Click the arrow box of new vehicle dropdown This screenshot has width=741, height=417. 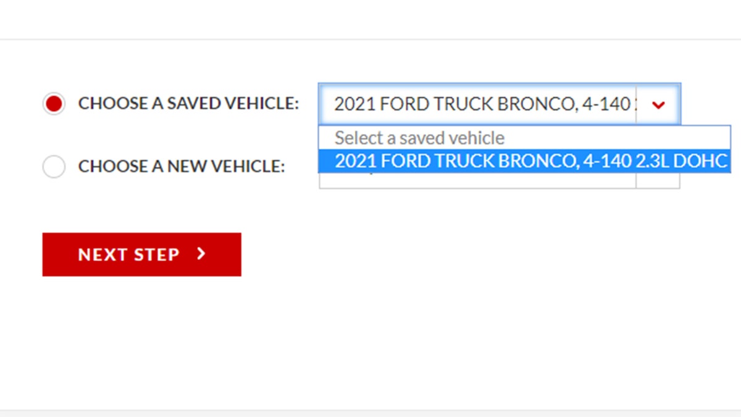[x=658, y=180]
